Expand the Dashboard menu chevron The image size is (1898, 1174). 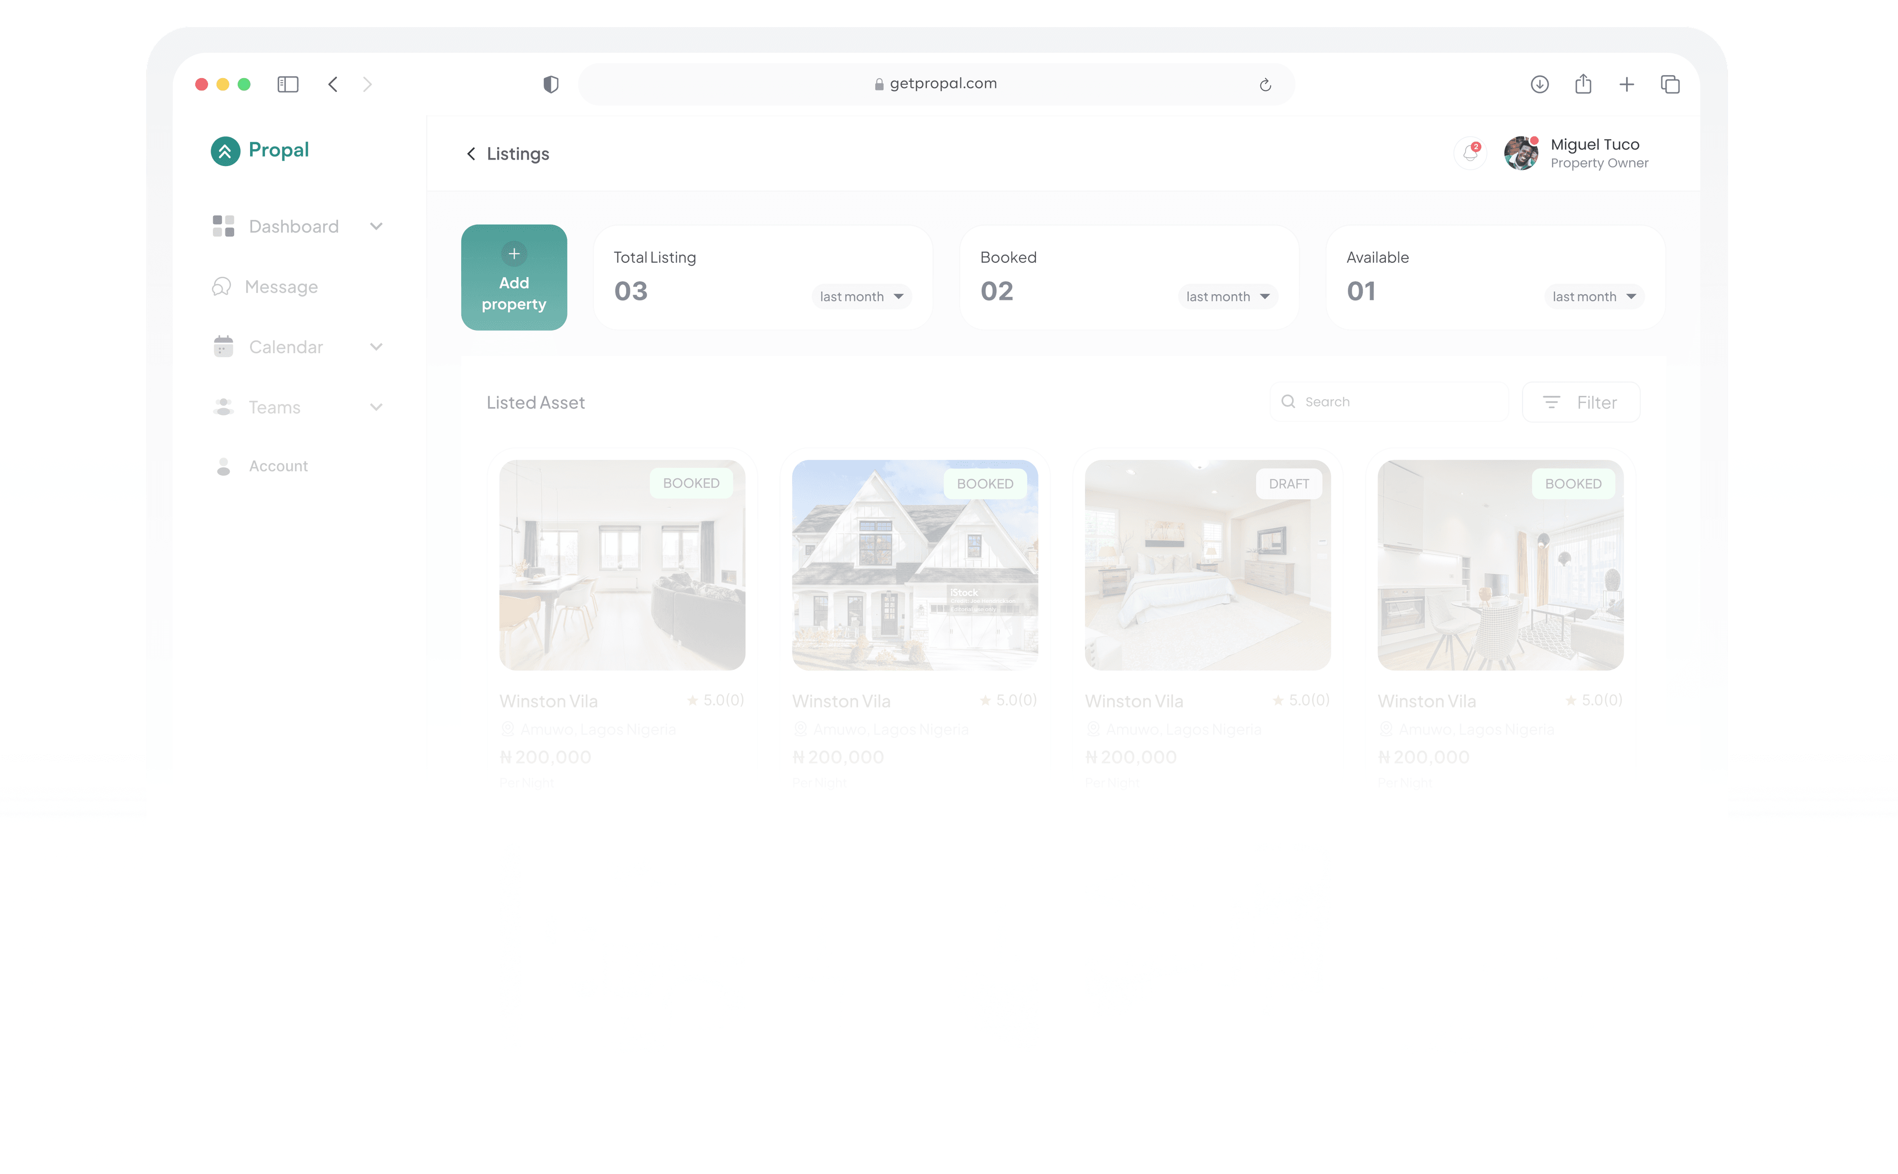pyautogui.click(x=377, y=227)
